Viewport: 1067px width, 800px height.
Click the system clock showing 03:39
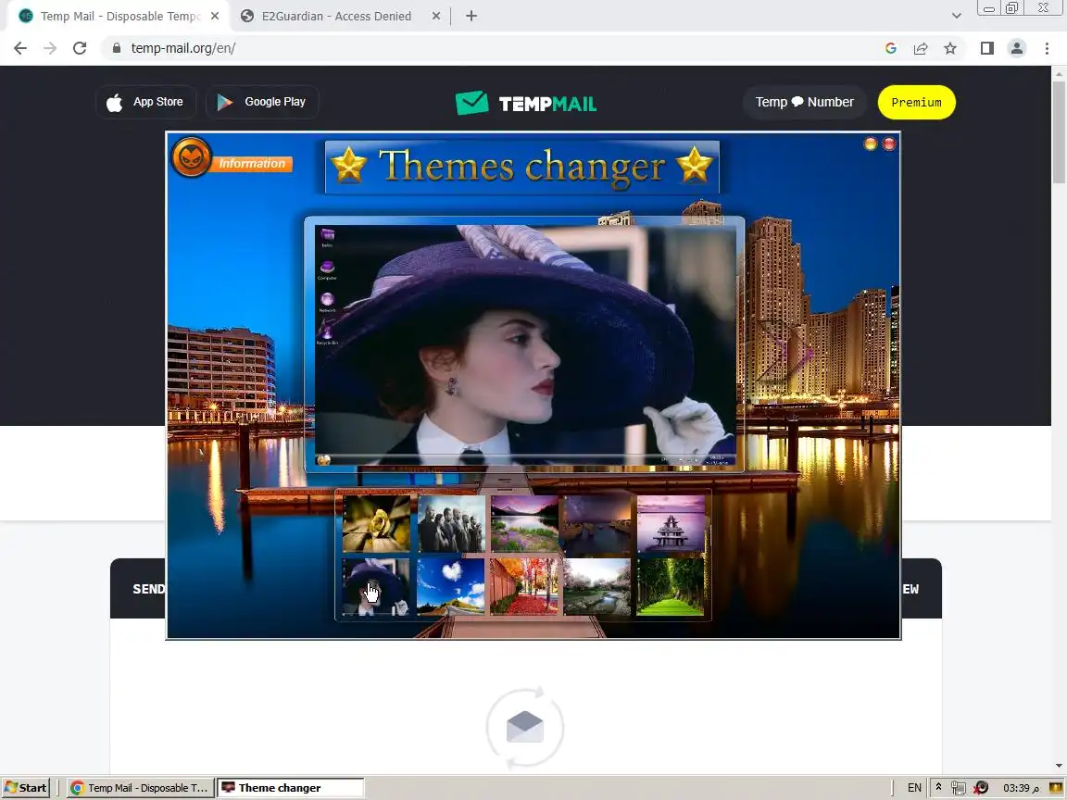[x=1021, y=788]
